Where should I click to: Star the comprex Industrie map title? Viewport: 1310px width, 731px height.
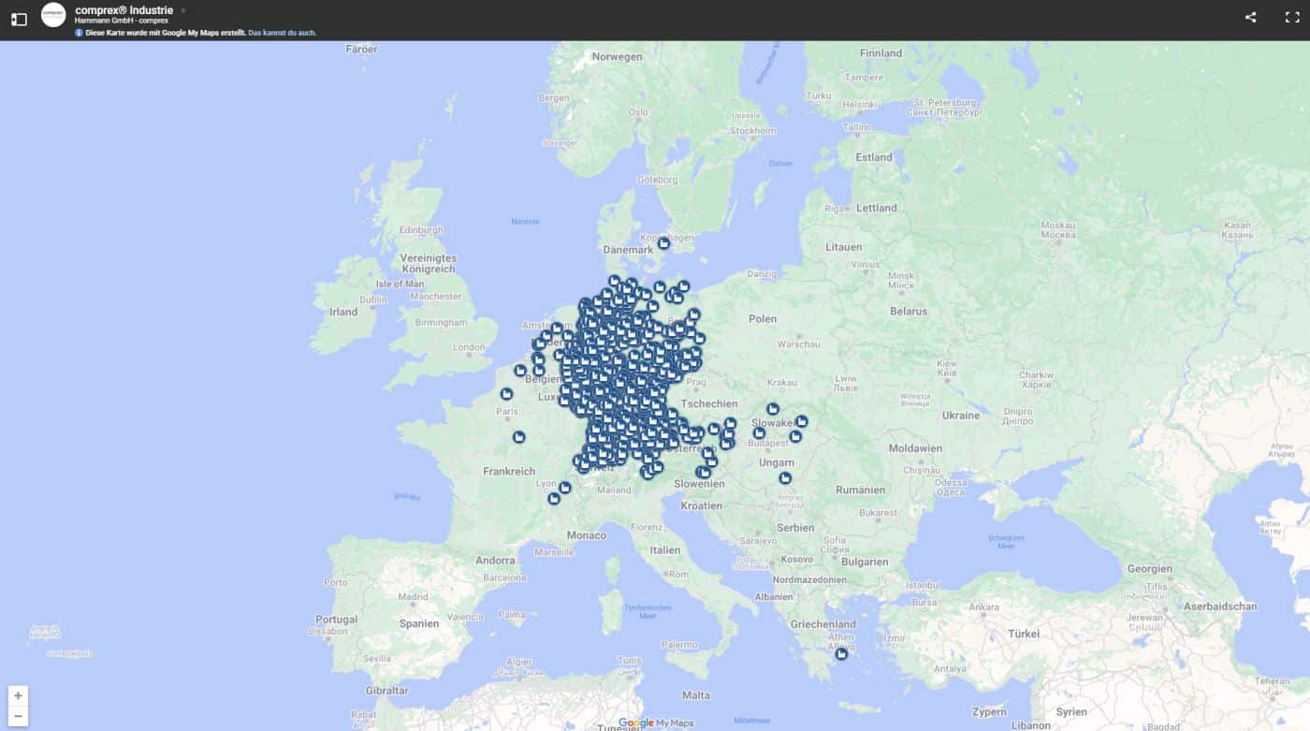click(x=182, y=9)
